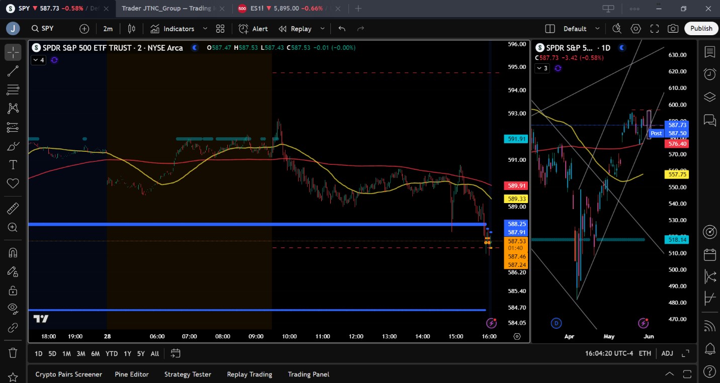
Task: Toggle ETH extended hours session
Action: pos(645,353)
